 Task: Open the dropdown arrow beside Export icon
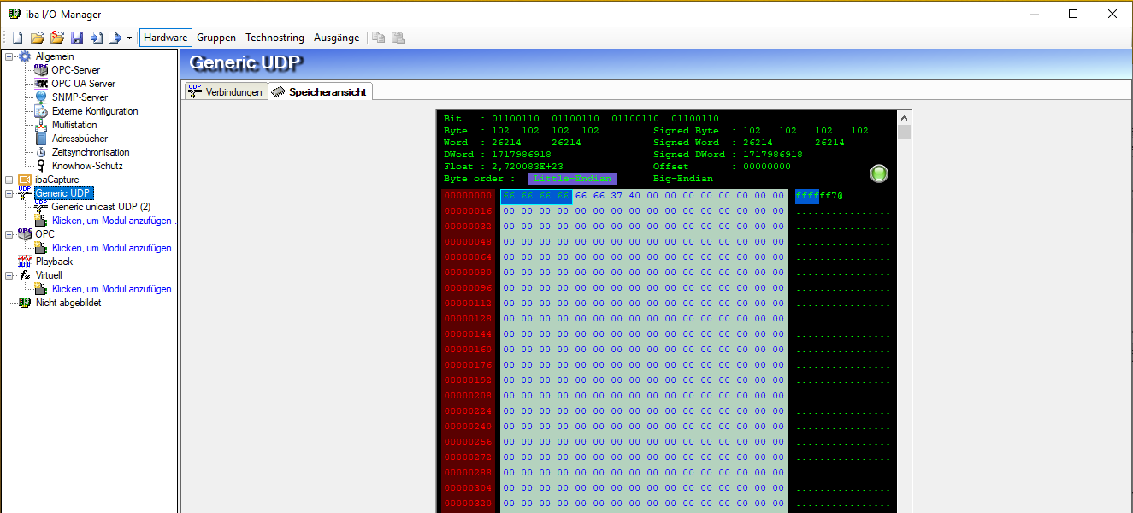point(129,38)
